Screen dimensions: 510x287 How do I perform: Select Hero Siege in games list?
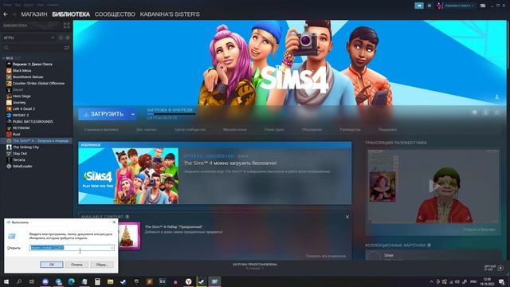tap(22, 96)
